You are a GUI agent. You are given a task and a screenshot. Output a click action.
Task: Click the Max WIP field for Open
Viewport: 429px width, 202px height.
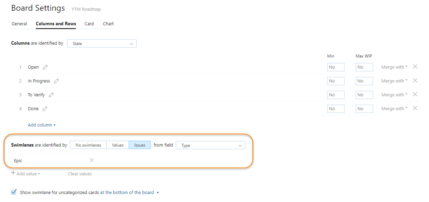point(364,67)
